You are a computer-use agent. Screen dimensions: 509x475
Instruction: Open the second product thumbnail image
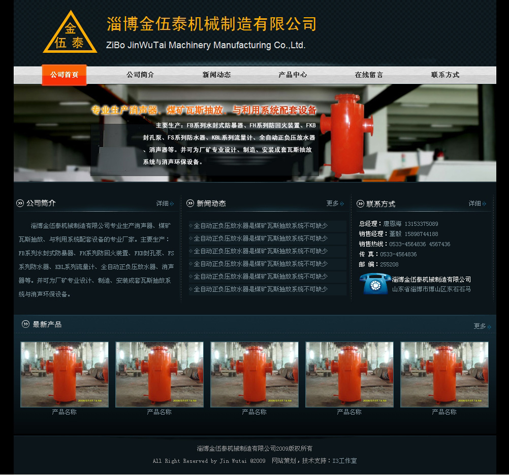click(x=160, y=375)
